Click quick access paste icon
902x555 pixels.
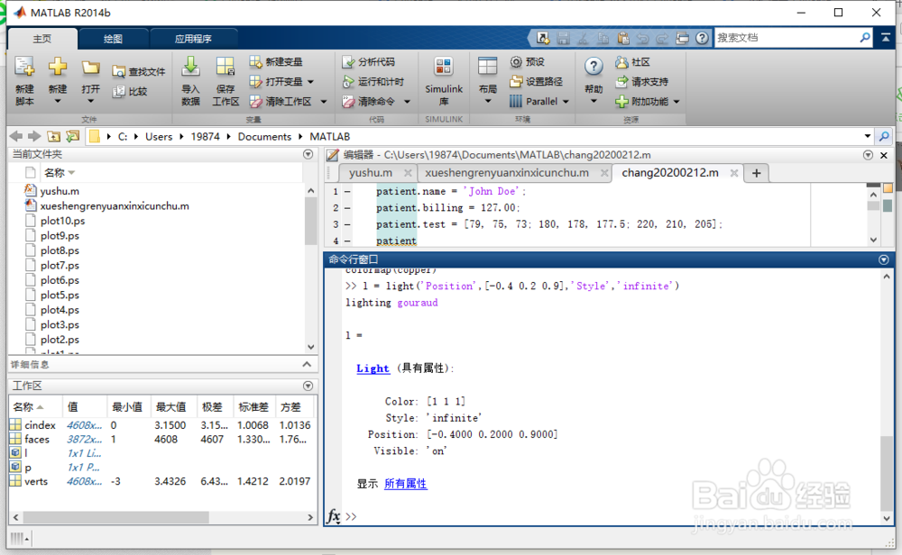click(623, 38)
